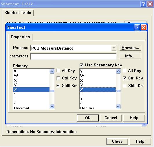Image resolution: width=154 pixels, height=147 pixels.
Task: Click the Shortcut dialog help question-mark icon
Action: coord(137,28)
